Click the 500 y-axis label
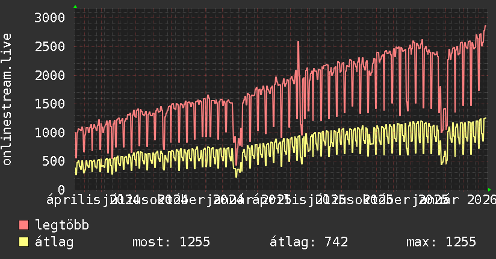The height and width of the screenshot is (259, 496). pyautogui.click(x=54, y=161)
